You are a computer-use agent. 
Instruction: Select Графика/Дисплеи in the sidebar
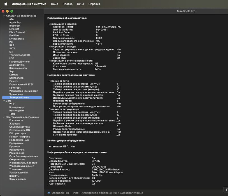point(20,62)
